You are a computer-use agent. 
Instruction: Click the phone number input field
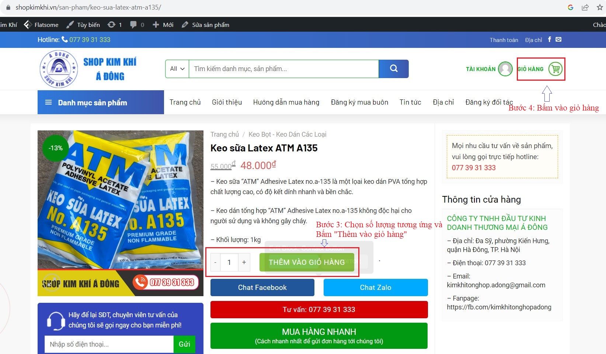tap(109, 344)
